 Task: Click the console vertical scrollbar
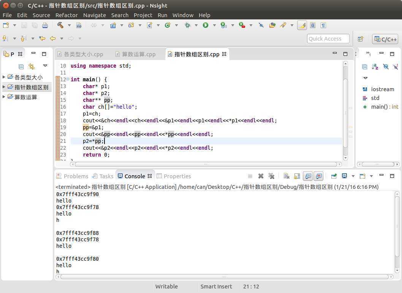(397, 232)
